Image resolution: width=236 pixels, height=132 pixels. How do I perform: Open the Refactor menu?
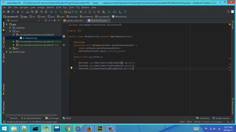[50, 7]
